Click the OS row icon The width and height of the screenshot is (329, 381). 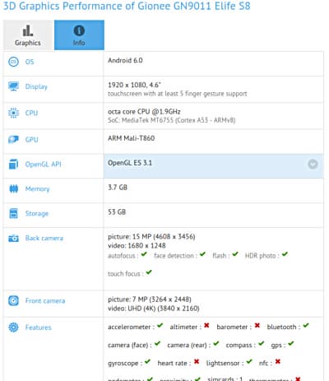tap(13, 62)
